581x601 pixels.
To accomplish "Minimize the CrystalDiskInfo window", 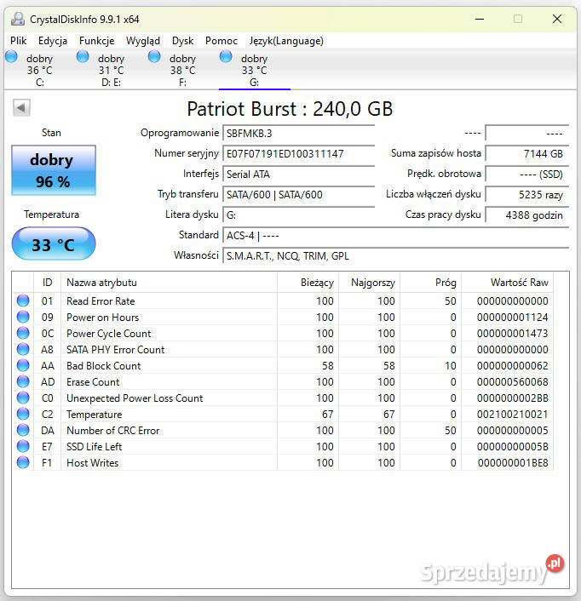I will point(480,19).
